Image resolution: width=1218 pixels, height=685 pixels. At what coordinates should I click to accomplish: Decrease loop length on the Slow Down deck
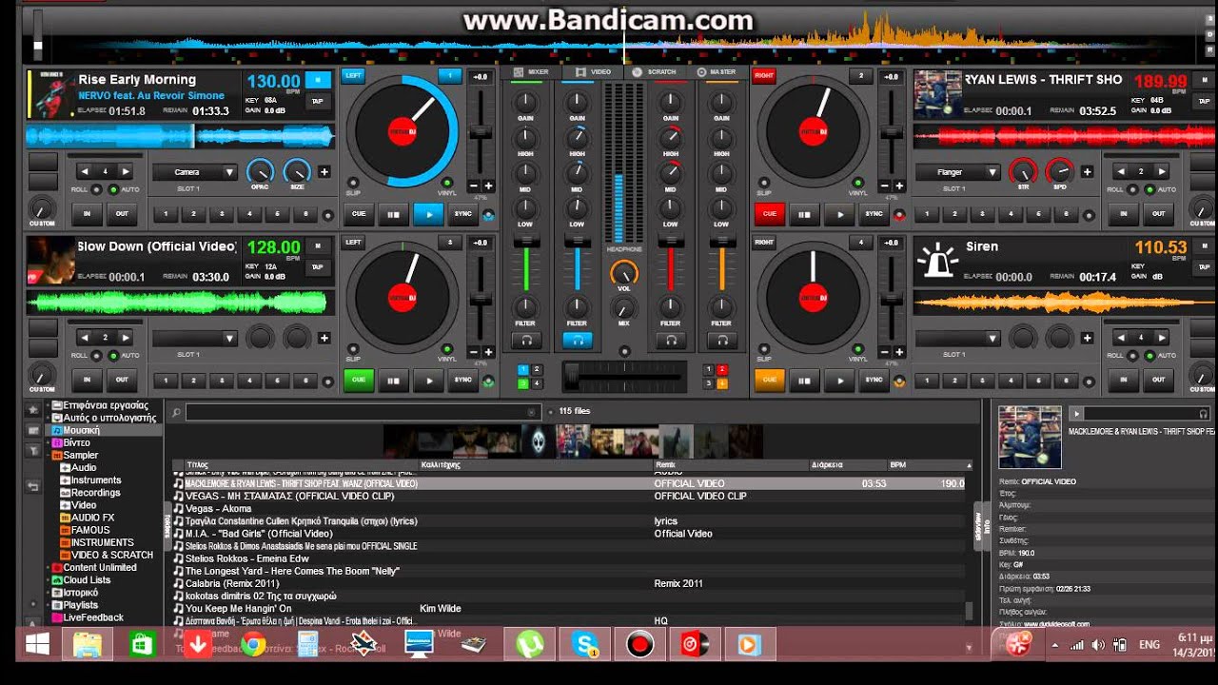tap(86, 337)
